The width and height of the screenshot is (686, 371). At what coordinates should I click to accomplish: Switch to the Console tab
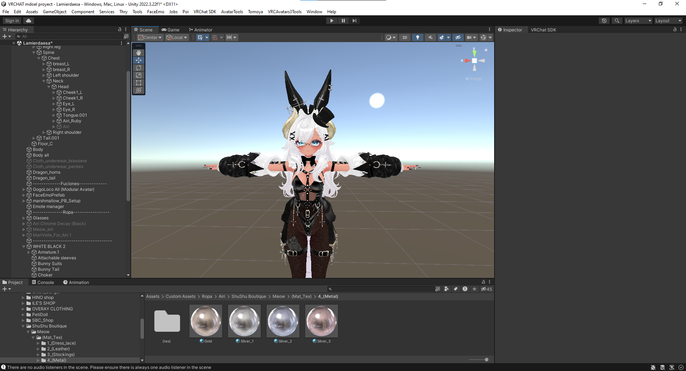[x=43, y=283]
